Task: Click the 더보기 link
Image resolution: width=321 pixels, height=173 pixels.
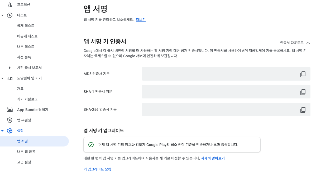Action: click(141, 20)
